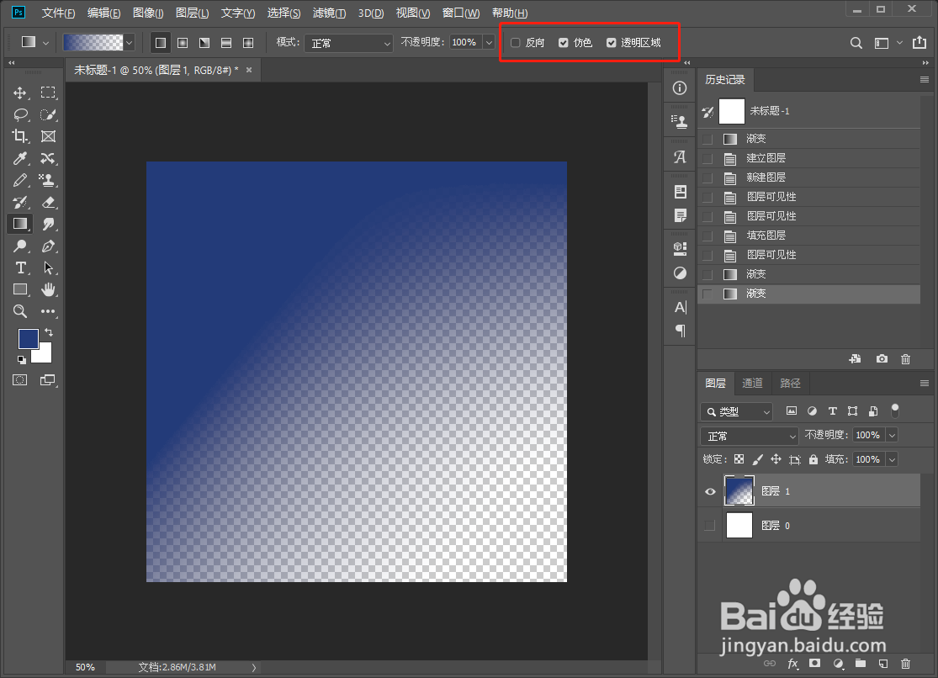Image resolution: width=938 pixels, height=678 pixels.
Task: Open the 文件(F) menu
Action: (x=58, y=13)
